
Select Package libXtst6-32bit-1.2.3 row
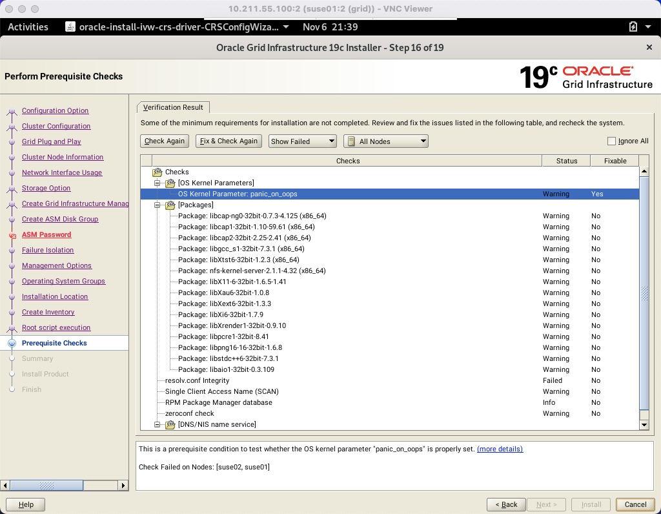[389, 260]
